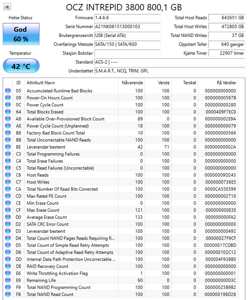Click the empty Stasjon Bokstav field

(127, 53)
